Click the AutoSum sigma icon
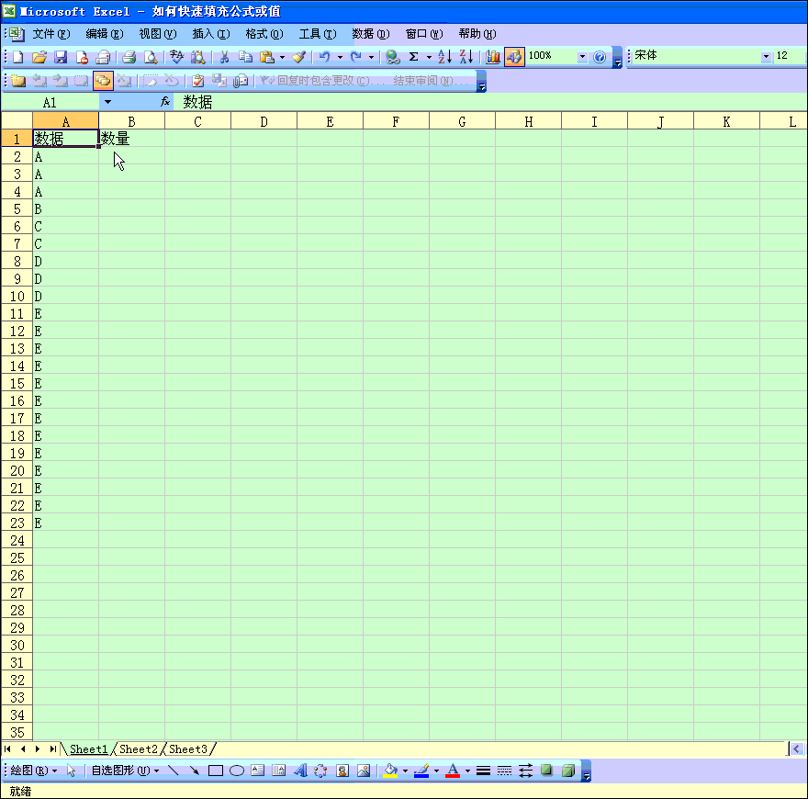This screenshot has height=799, width=808. (x=414, y=57)
